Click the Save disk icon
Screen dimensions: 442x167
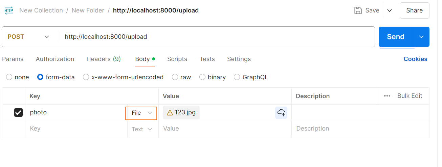click(358, 10)
